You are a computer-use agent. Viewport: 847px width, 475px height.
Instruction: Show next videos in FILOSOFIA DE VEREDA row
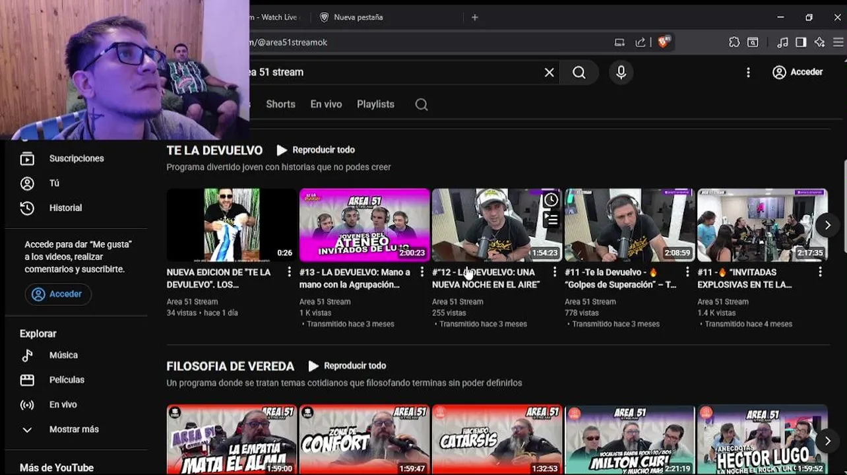(x=827, y=440)
